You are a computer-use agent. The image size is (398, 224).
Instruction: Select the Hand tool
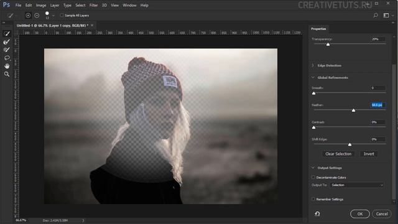click(7, 66)
